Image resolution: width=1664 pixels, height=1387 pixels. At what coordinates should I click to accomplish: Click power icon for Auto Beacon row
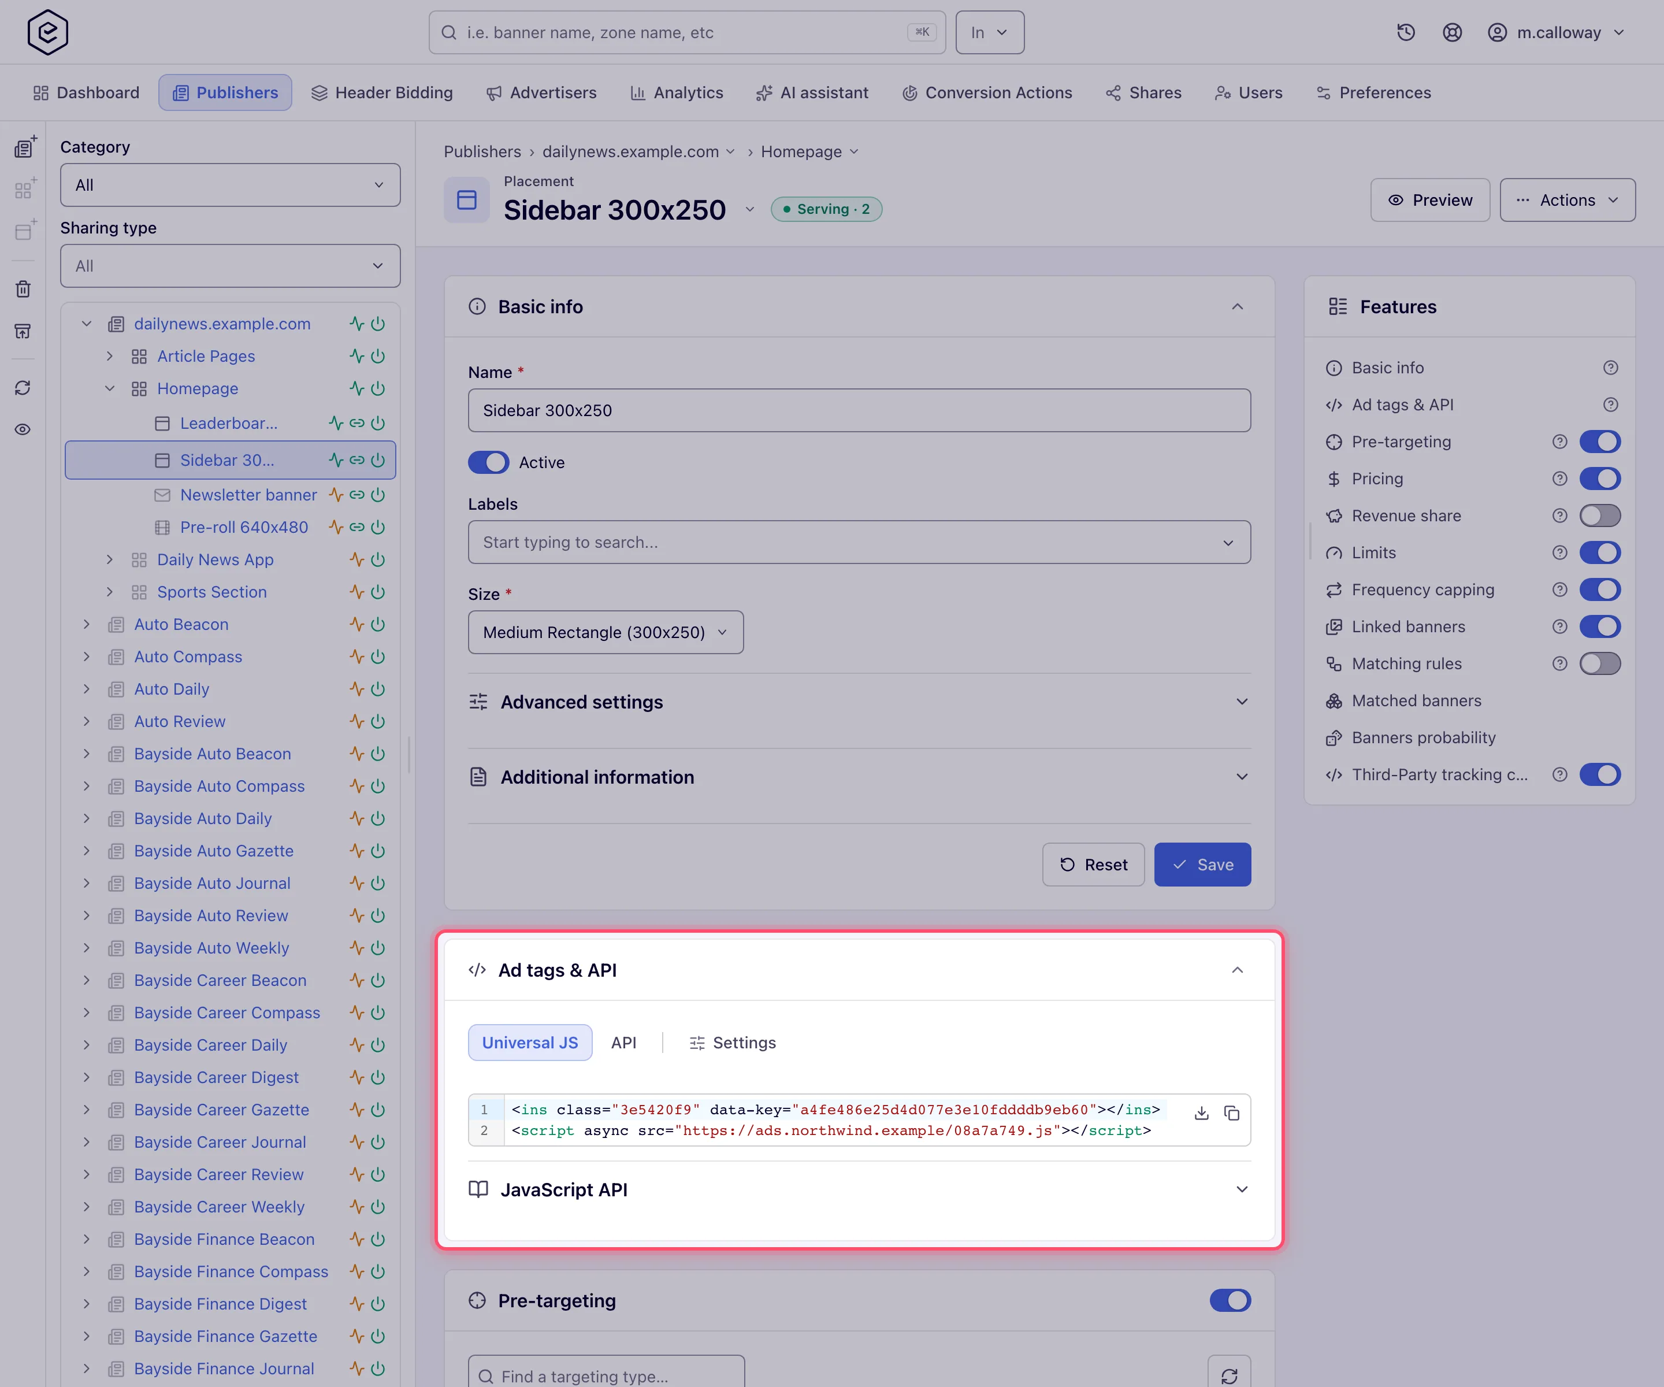(x=378, y=624)
